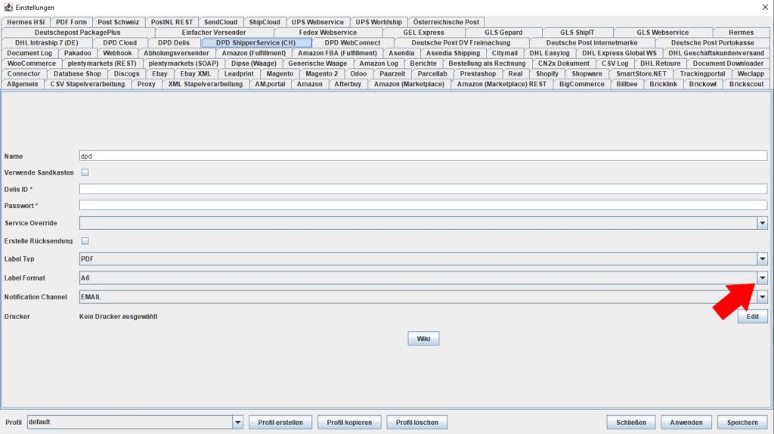The height and width of the screenshot is (434, 774).
Task: Select the Amazon (Marketplace) REST tab
Action: (502, 85)
